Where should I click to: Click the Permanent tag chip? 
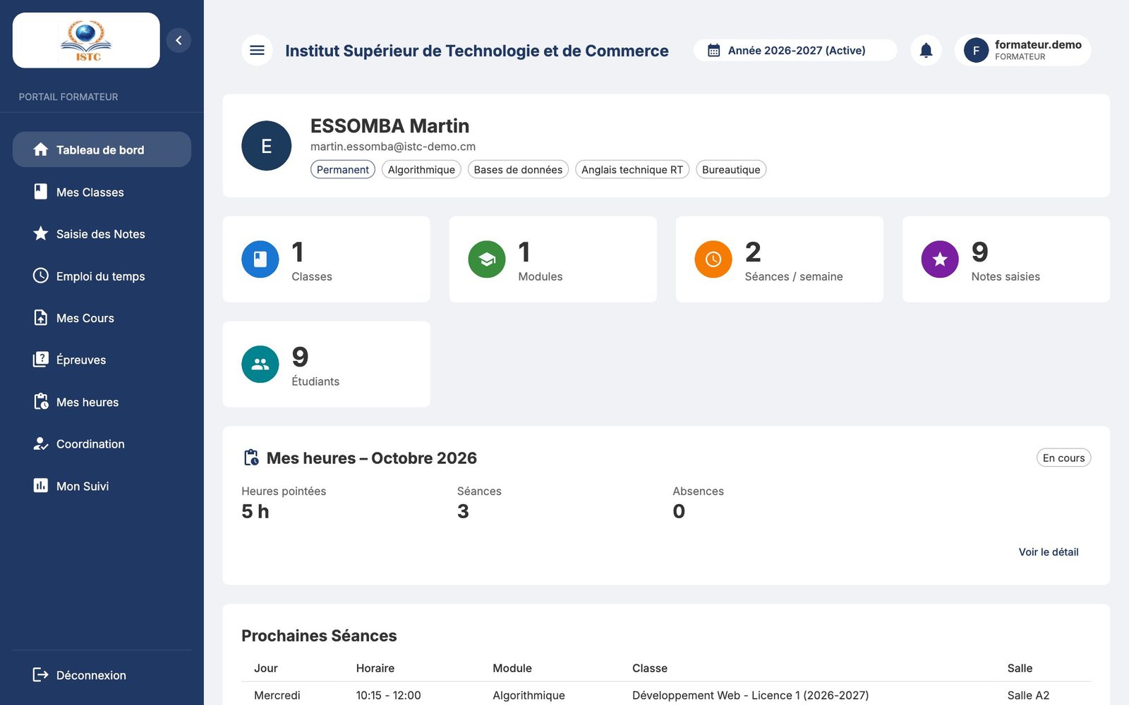pos(343,169)
